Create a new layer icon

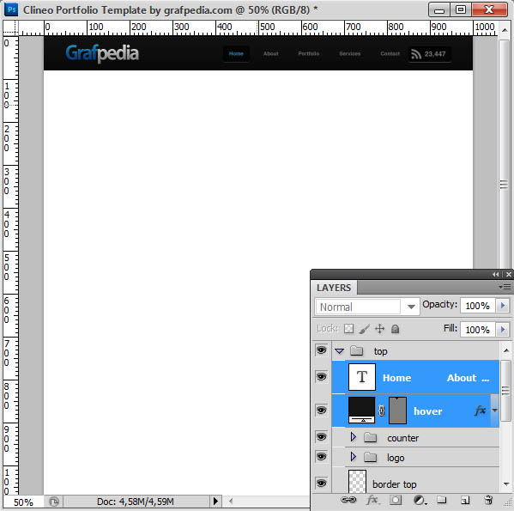coord(465,500)
